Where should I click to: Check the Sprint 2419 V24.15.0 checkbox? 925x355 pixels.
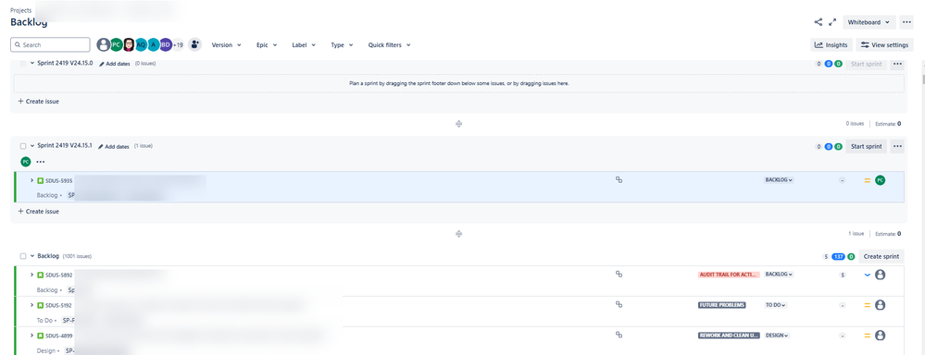coord(23,63)
